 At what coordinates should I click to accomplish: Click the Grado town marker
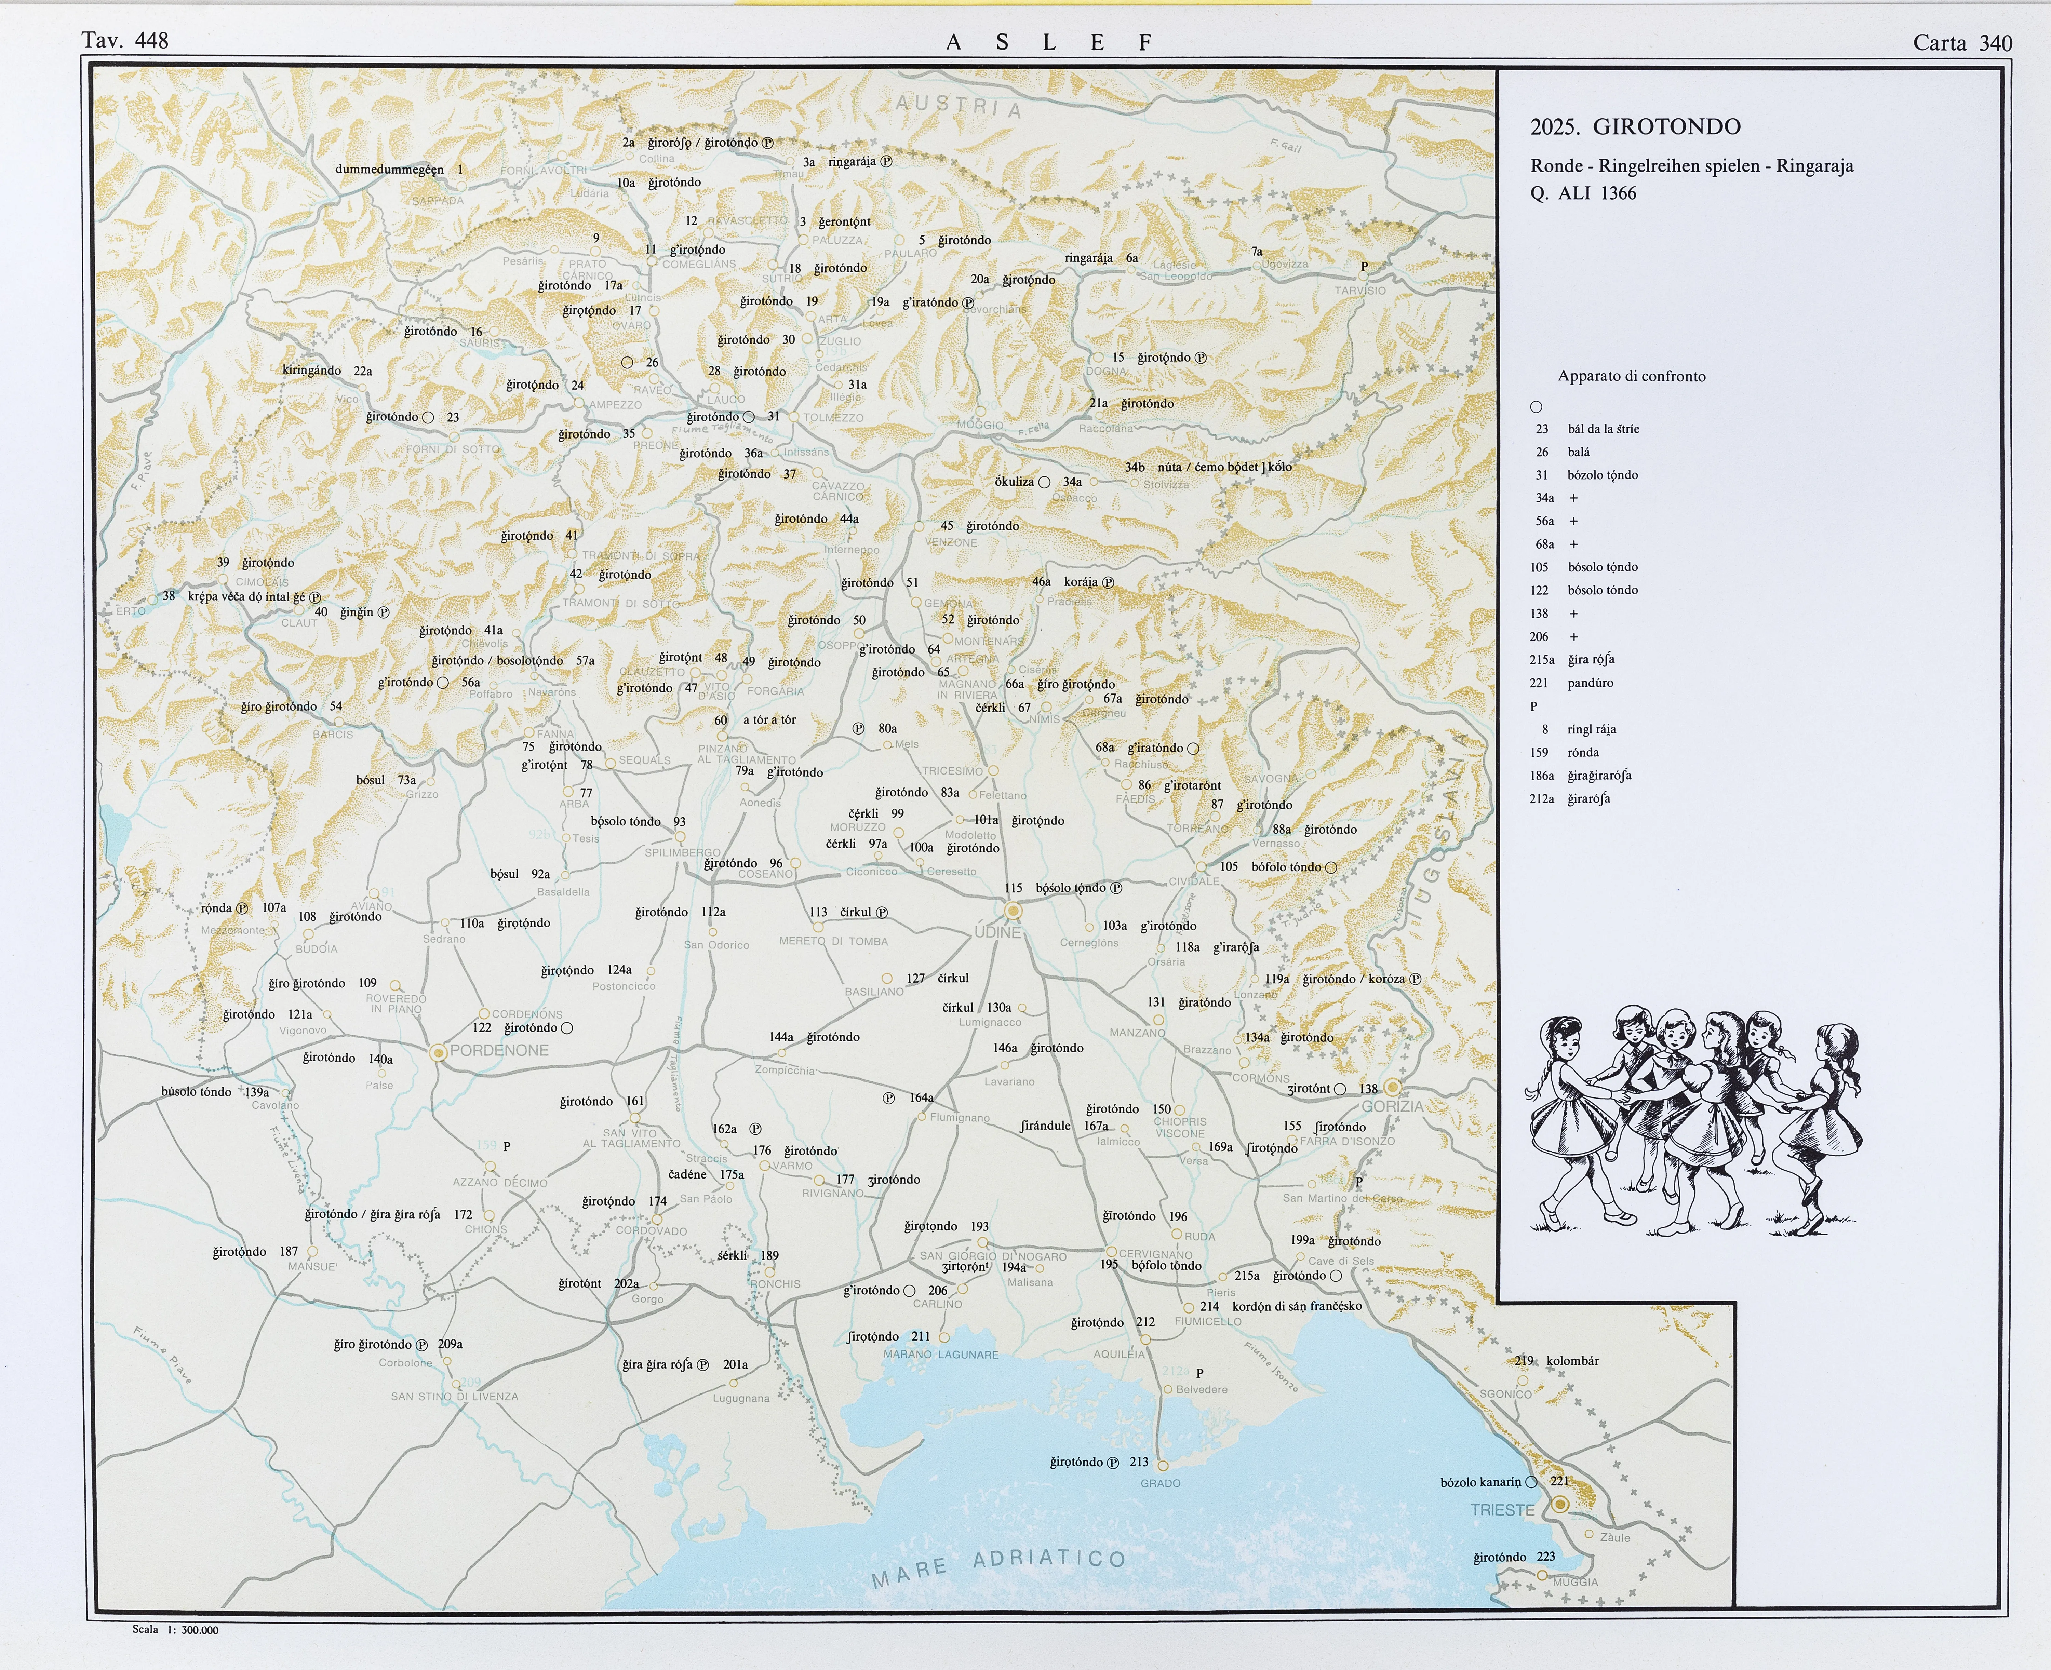pos(1162,1466)
